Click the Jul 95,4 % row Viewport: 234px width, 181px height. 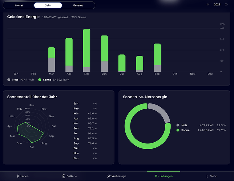click(85, 134)
